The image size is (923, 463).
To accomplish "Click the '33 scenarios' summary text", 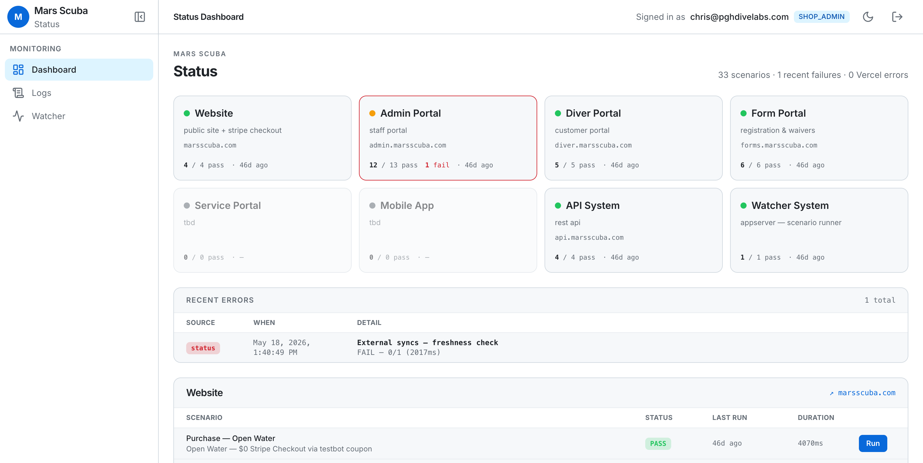I will coord(744,75).
